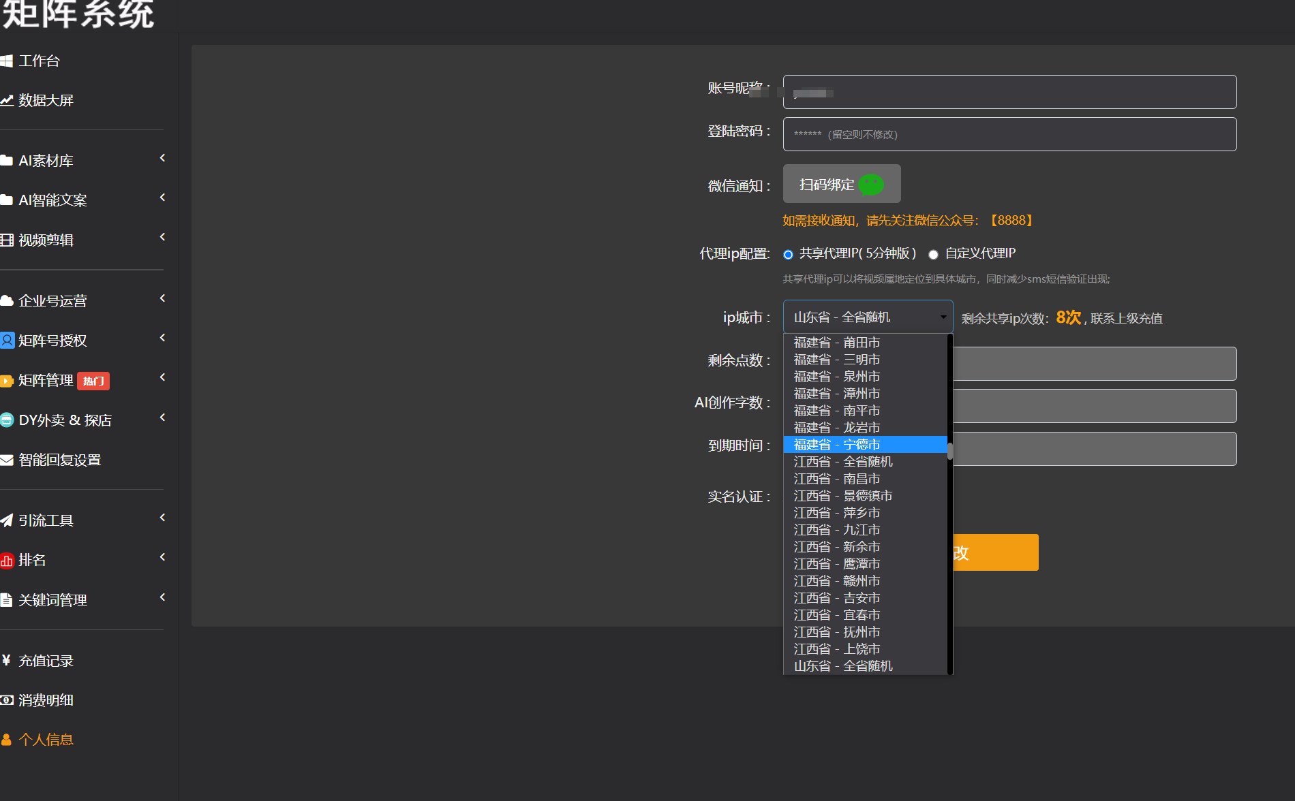This screenshot has height=801, width=1295.
Task: Choose 江西省 - 新余市 option
Action: pos(865,547)
